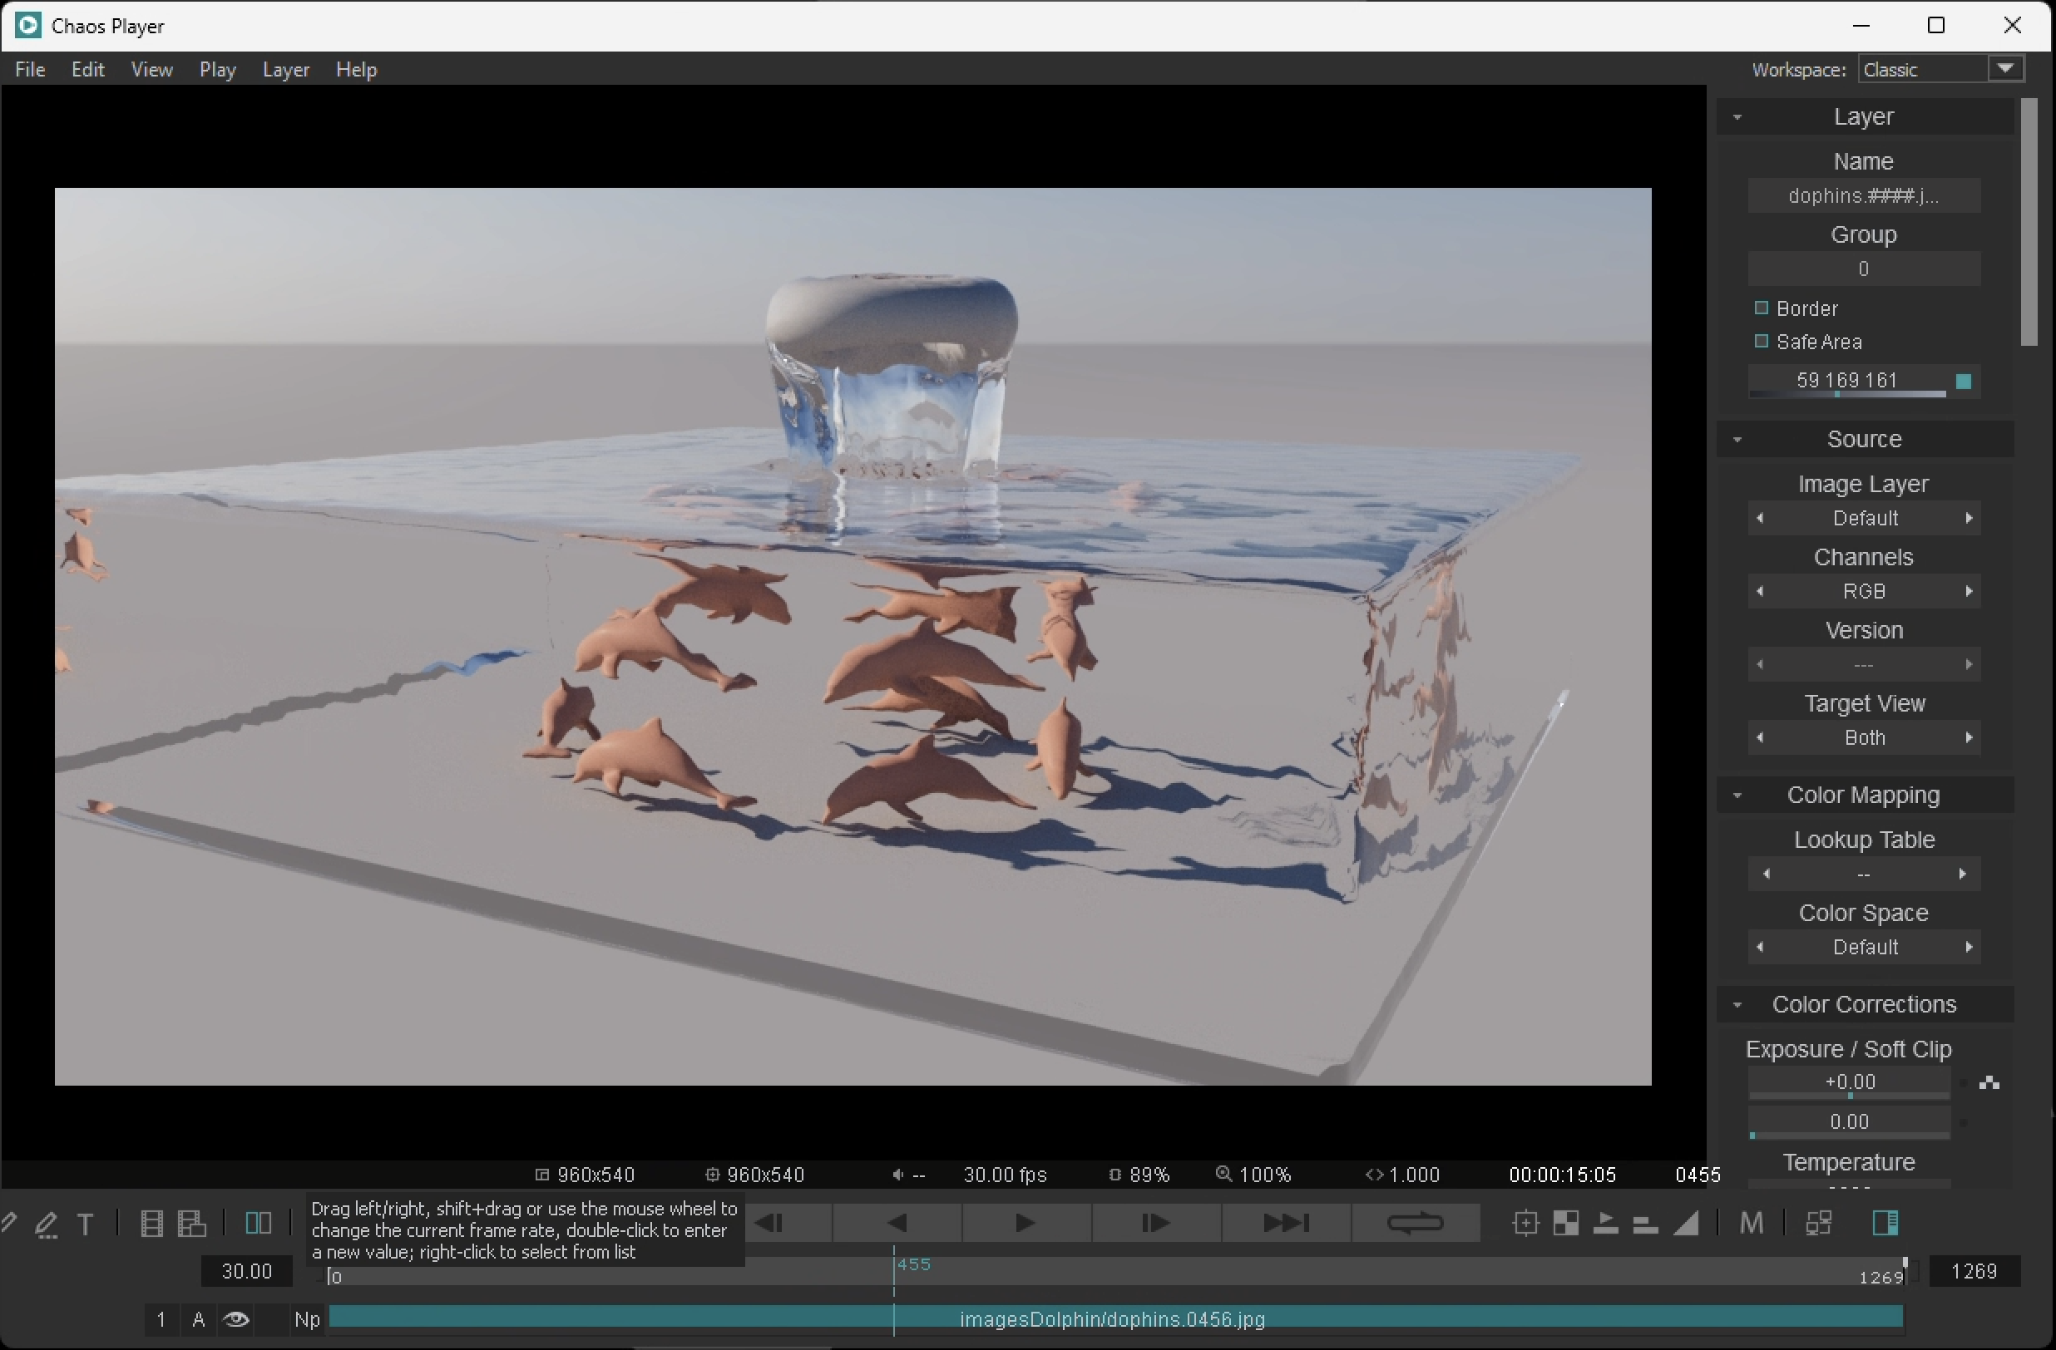The height and width of the screenshot is (1350, 2056).
Task: Click the 59 169 161 color value slider
Action: 1847,382
